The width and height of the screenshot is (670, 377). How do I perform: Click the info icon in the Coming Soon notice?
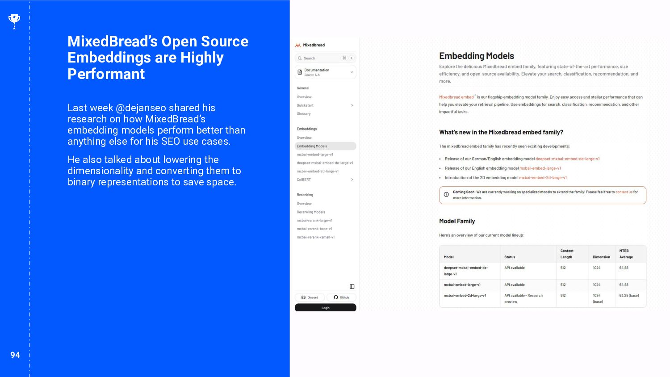(x=446, y=195)
